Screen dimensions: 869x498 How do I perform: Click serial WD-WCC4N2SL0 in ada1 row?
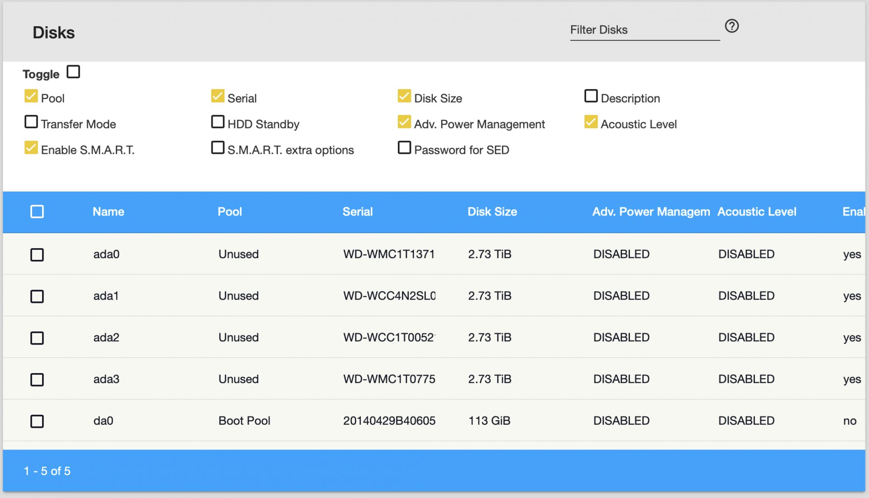389,296
